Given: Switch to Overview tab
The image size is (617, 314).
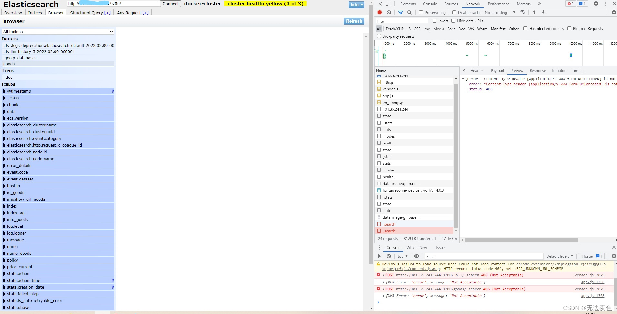Looking at the screenshot, I should pyautogui.click(x=13, y=13).
